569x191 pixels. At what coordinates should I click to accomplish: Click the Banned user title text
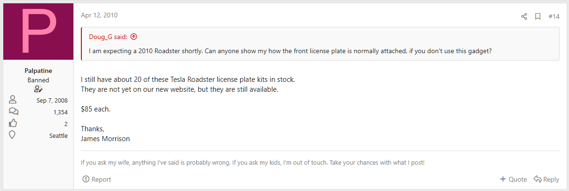point(38,80)
